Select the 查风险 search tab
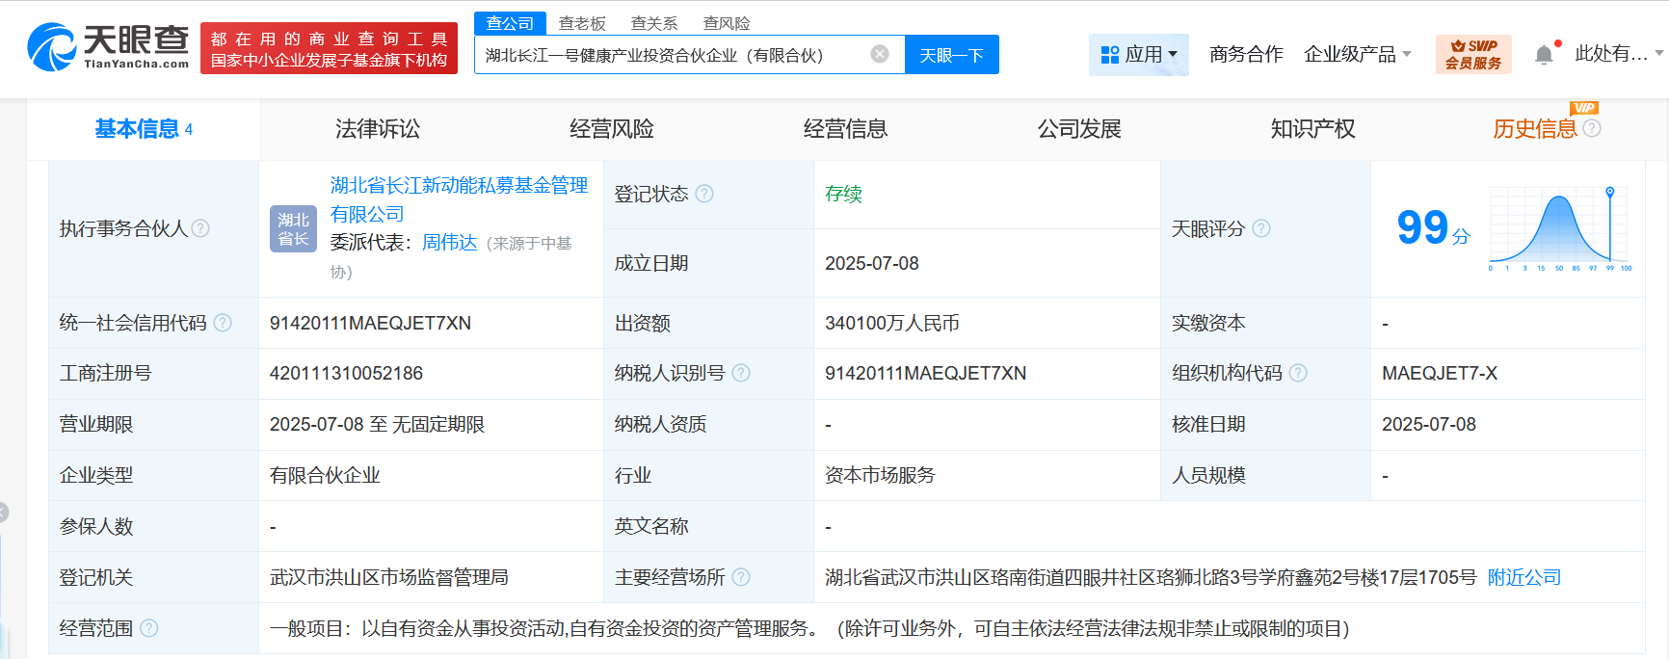The image size is (1669, 659). 727,23
